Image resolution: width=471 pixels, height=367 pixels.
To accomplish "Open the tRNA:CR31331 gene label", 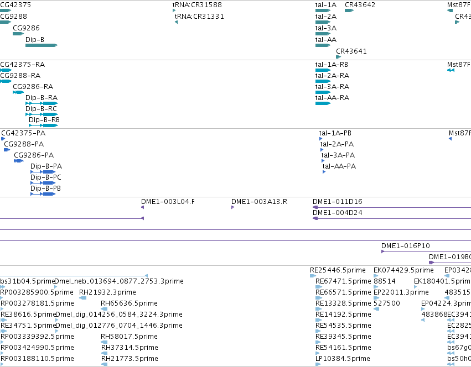I will pos(199,17).
